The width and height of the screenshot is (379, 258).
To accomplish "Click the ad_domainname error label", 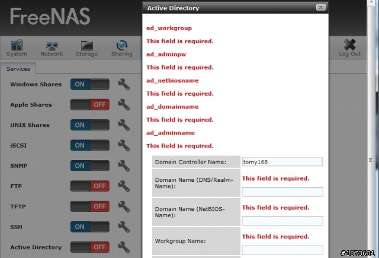I will click(172, 107).
